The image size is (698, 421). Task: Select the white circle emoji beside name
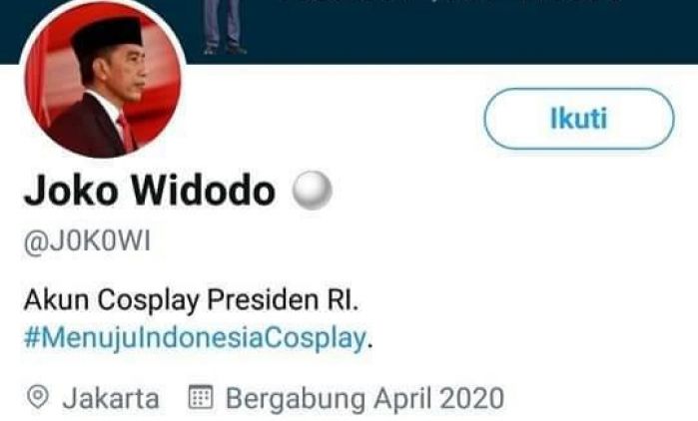pyautogui.click(x=312, y=191)
